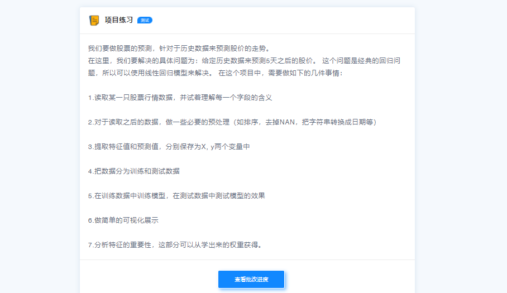507x293 pixels.
Task: Click the line '我们要做股票的预测'
Action: pos(180,49)
